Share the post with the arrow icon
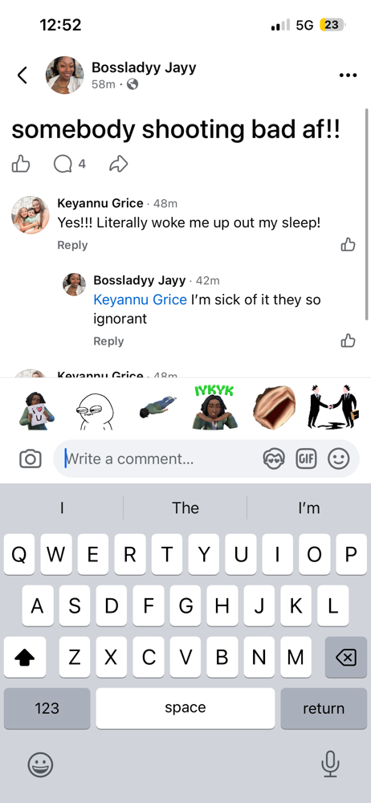371x803 pixels. tap(118, 164)
